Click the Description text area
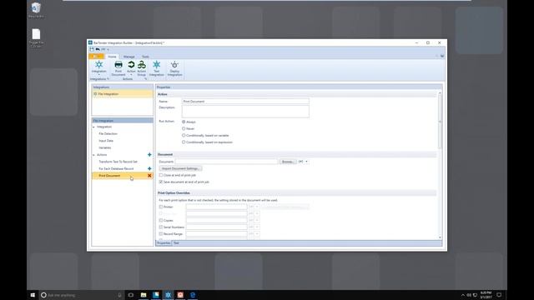Screen dimensions: 534x300 [x=245, y=111]
